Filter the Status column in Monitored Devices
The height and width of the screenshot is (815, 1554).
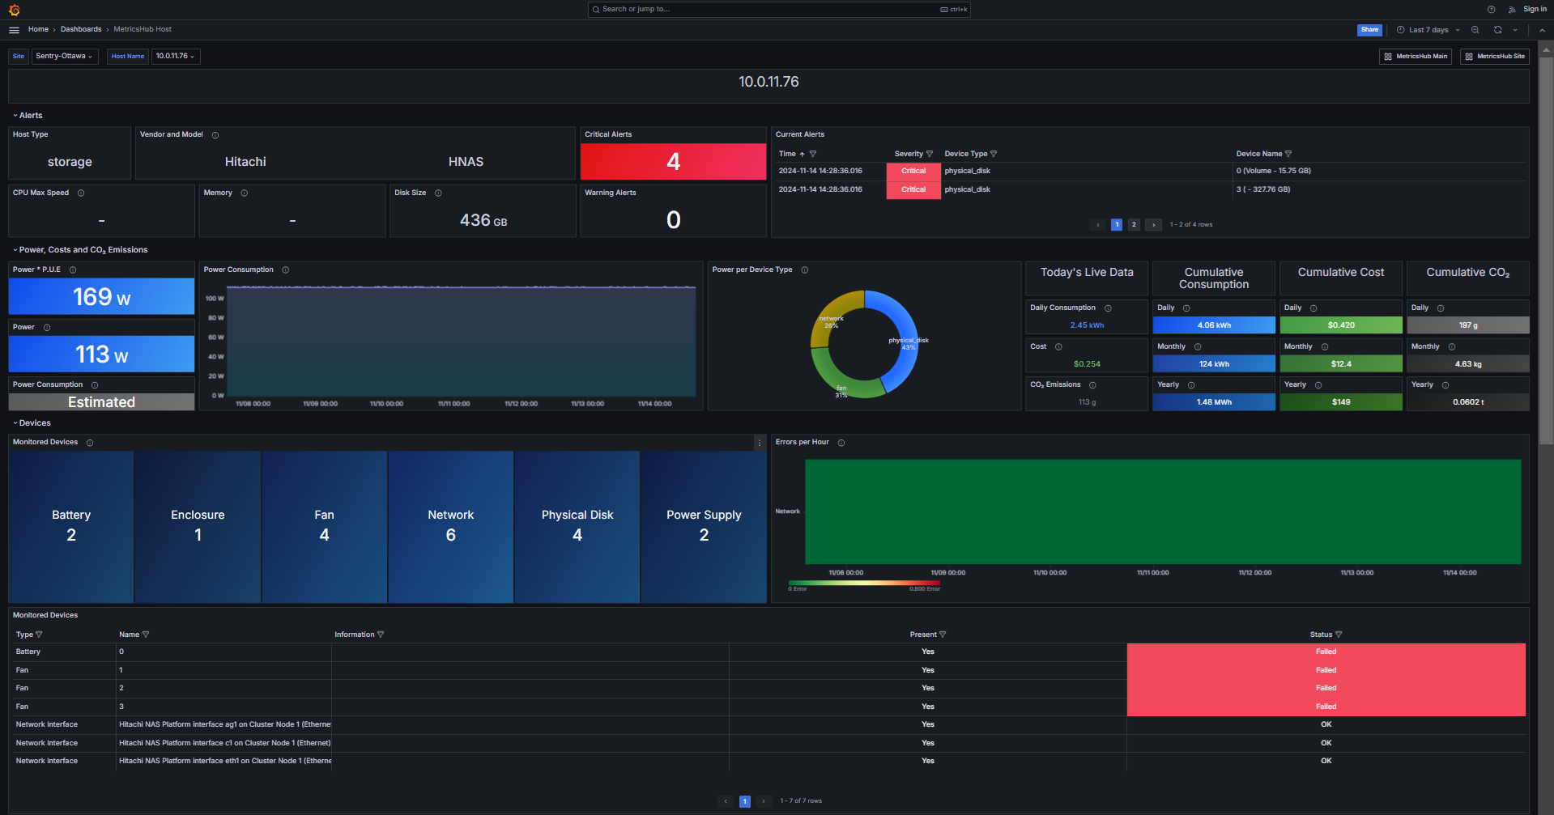coord(1339,635)
